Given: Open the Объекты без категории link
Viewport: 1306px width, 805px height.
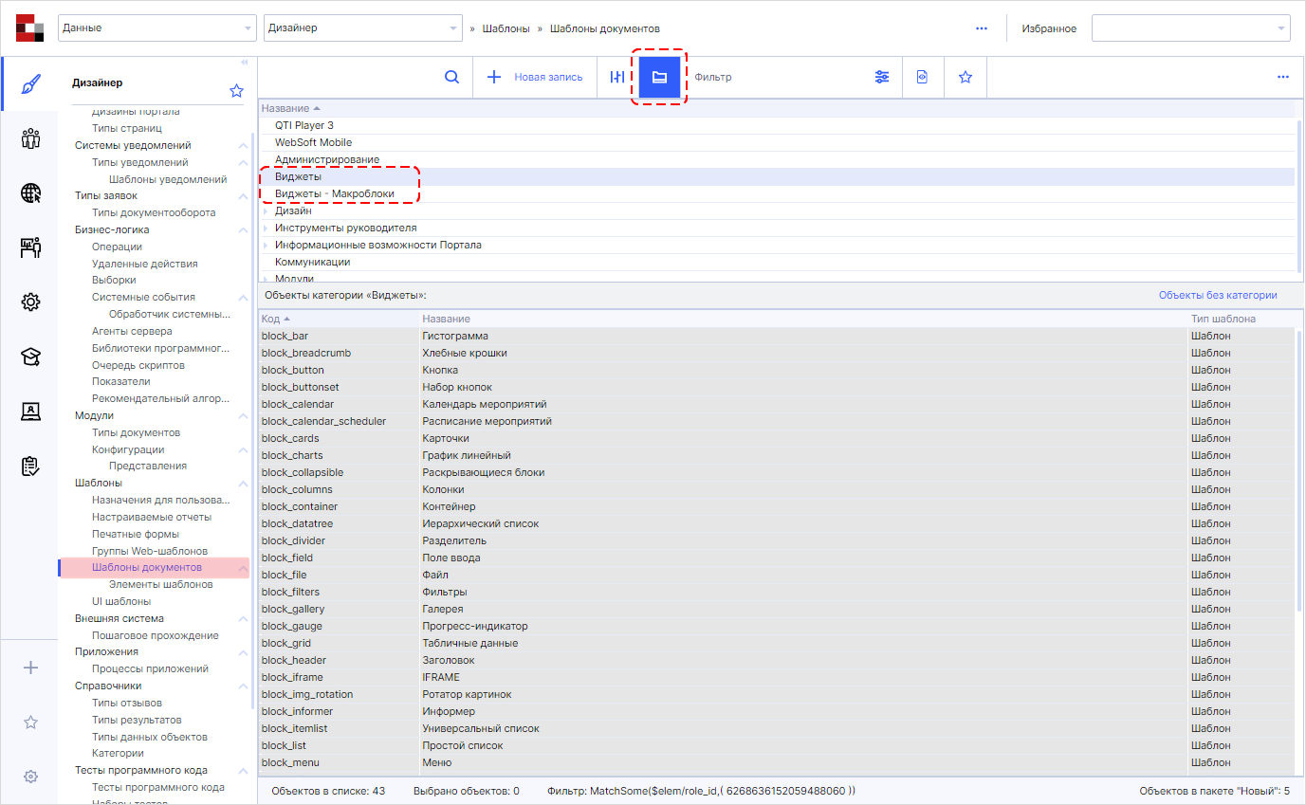Looking at the screenshot, I should tap(1218, 296).
